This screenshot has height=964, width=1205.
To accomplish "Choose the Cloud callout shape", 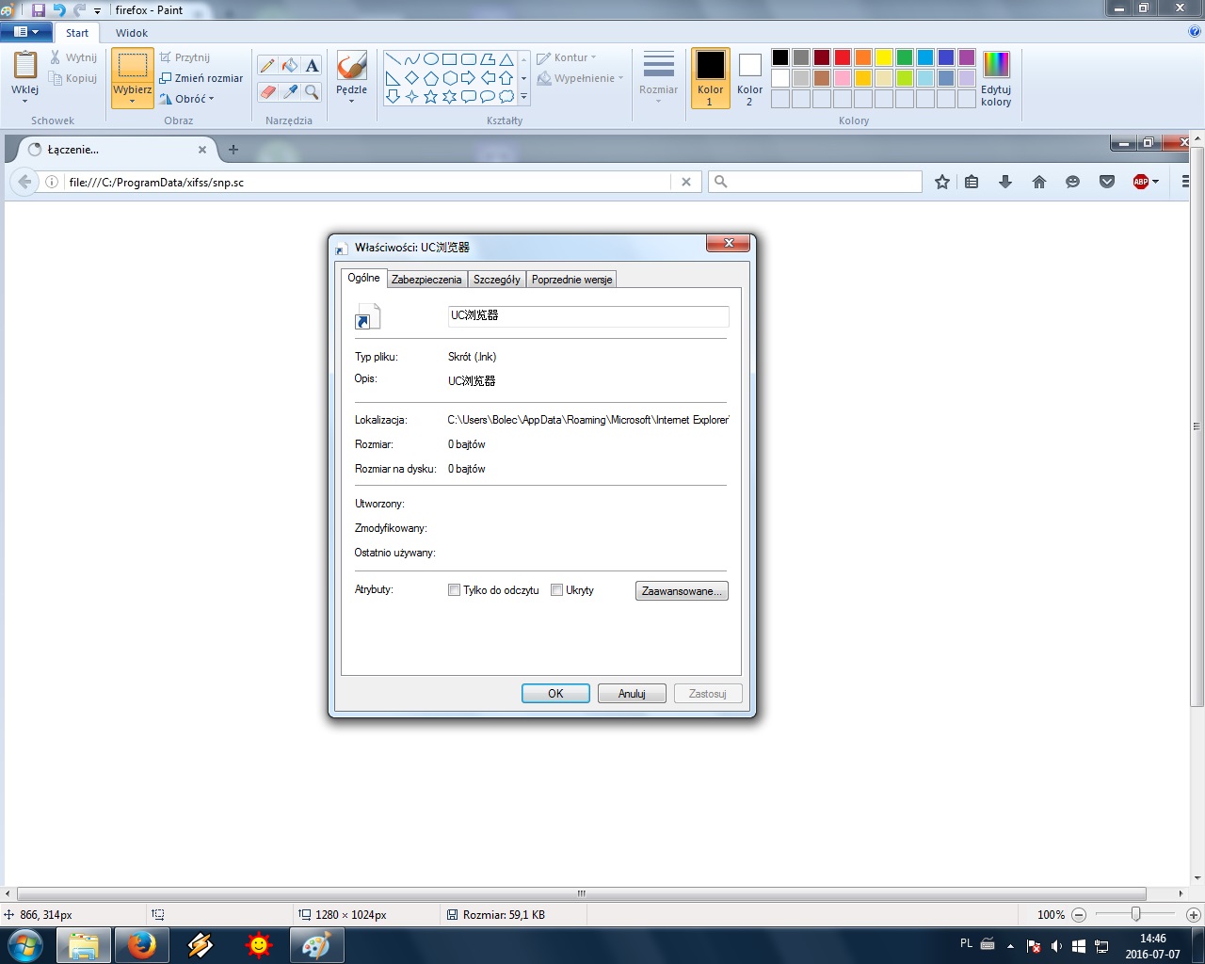I will point(506,96).
